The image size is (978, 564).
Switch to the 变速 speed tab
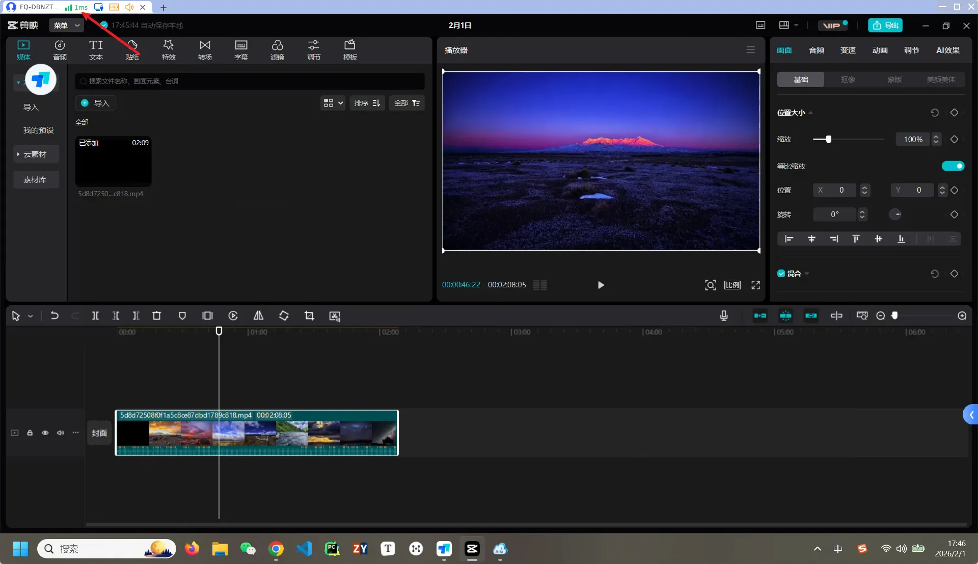pos(848,50)
